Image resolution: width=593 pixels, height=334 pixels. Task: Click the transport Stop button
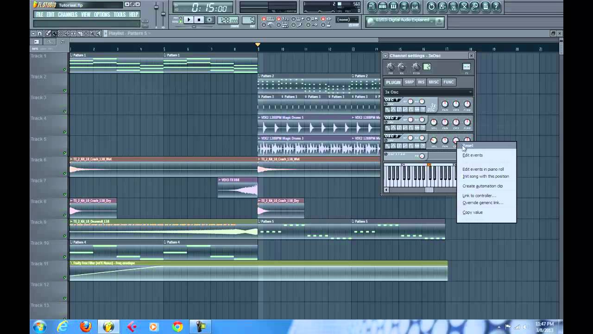click(x=199, y=19)
